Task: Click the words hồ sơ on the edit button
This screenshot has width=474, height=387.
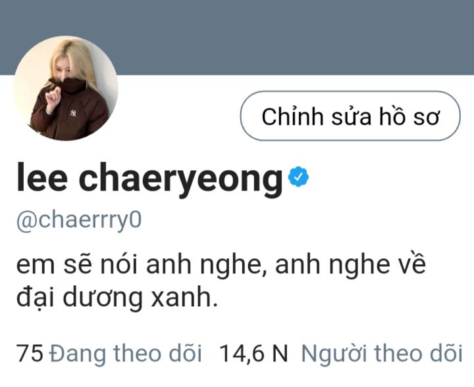Action: [x=409, y=116]
